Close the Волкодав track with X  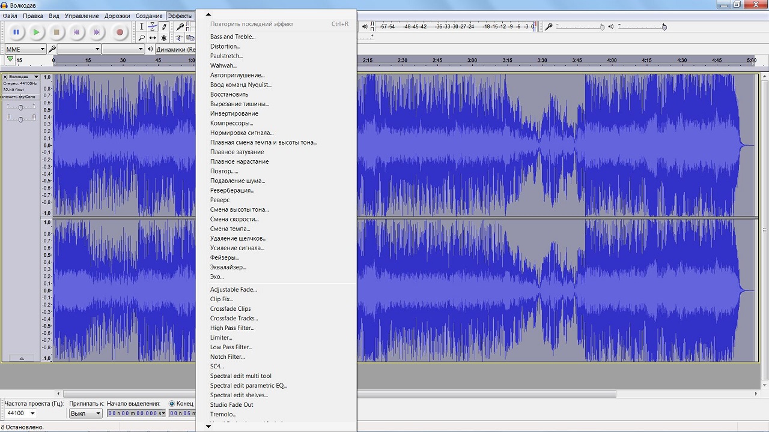[5, 77]
